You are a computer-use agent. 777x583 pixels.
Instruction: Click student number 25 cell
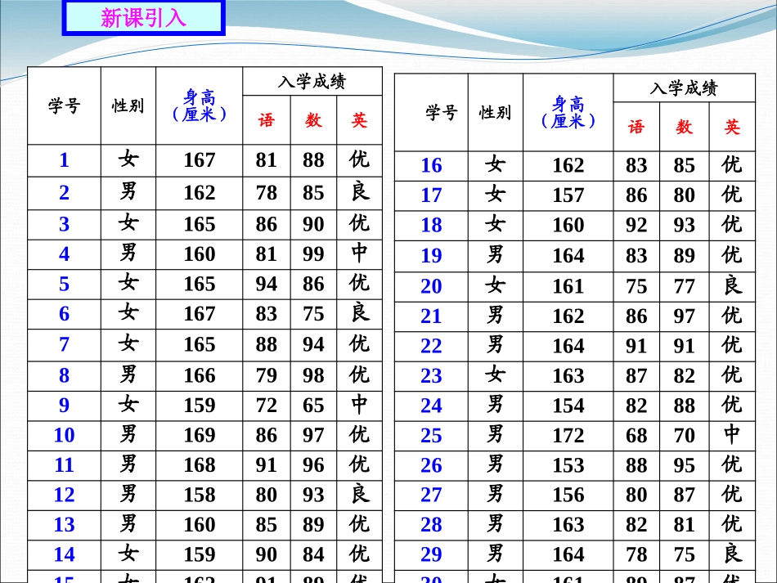click(x=431, y=435)
